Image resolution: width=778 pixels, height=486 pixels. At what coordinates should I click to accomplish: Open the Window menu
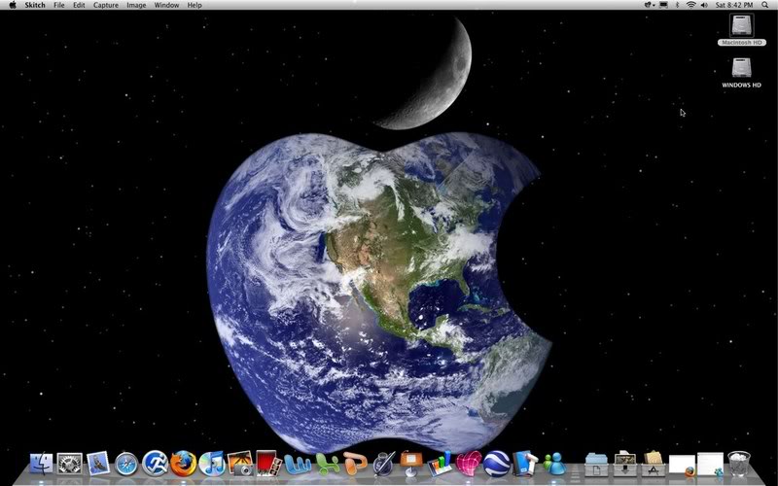(166, 5)
